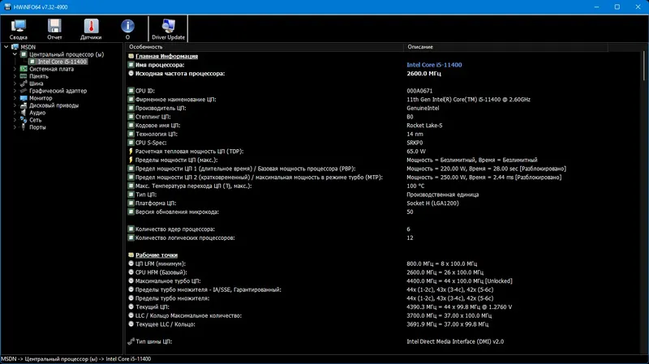Click the Текущее LLC / Кольцо row label
This screenshot has height=364, width=649.
pos(165,324)
